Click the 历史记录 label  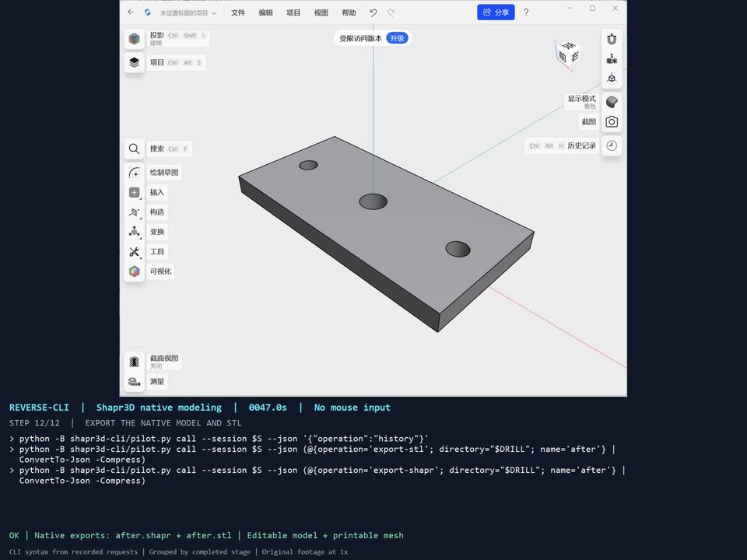coord(582,145)
